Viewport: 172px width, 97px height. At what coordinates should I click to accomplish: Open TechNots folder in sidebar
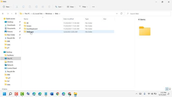10,55
